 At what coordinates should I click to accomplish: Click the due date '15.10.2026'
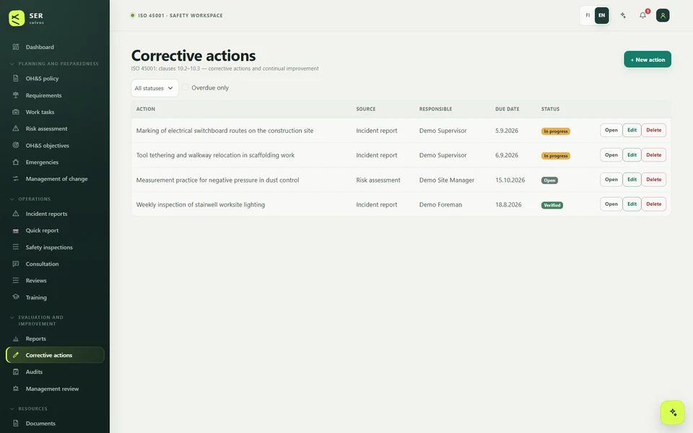(x=510, y=180)
